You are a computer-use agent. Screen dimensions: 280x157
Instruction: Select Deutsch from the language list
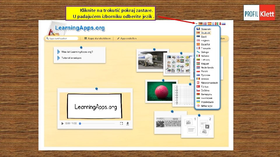click(x=203, y=33)
